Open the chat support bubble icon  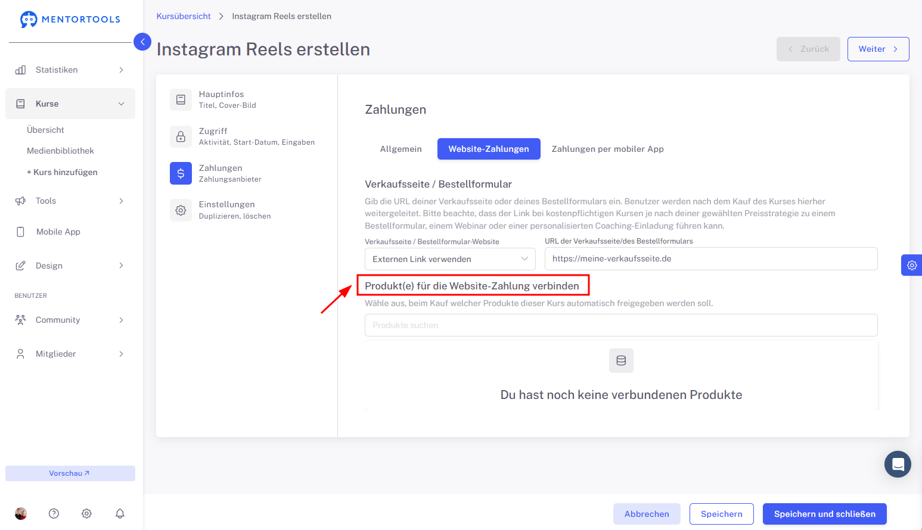coord(898,464)
